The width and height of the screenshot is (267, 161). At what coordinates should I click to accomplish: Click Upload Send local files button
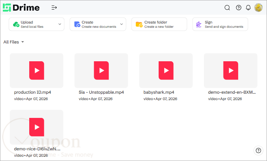pyautogui.click(x=36, y=24)
